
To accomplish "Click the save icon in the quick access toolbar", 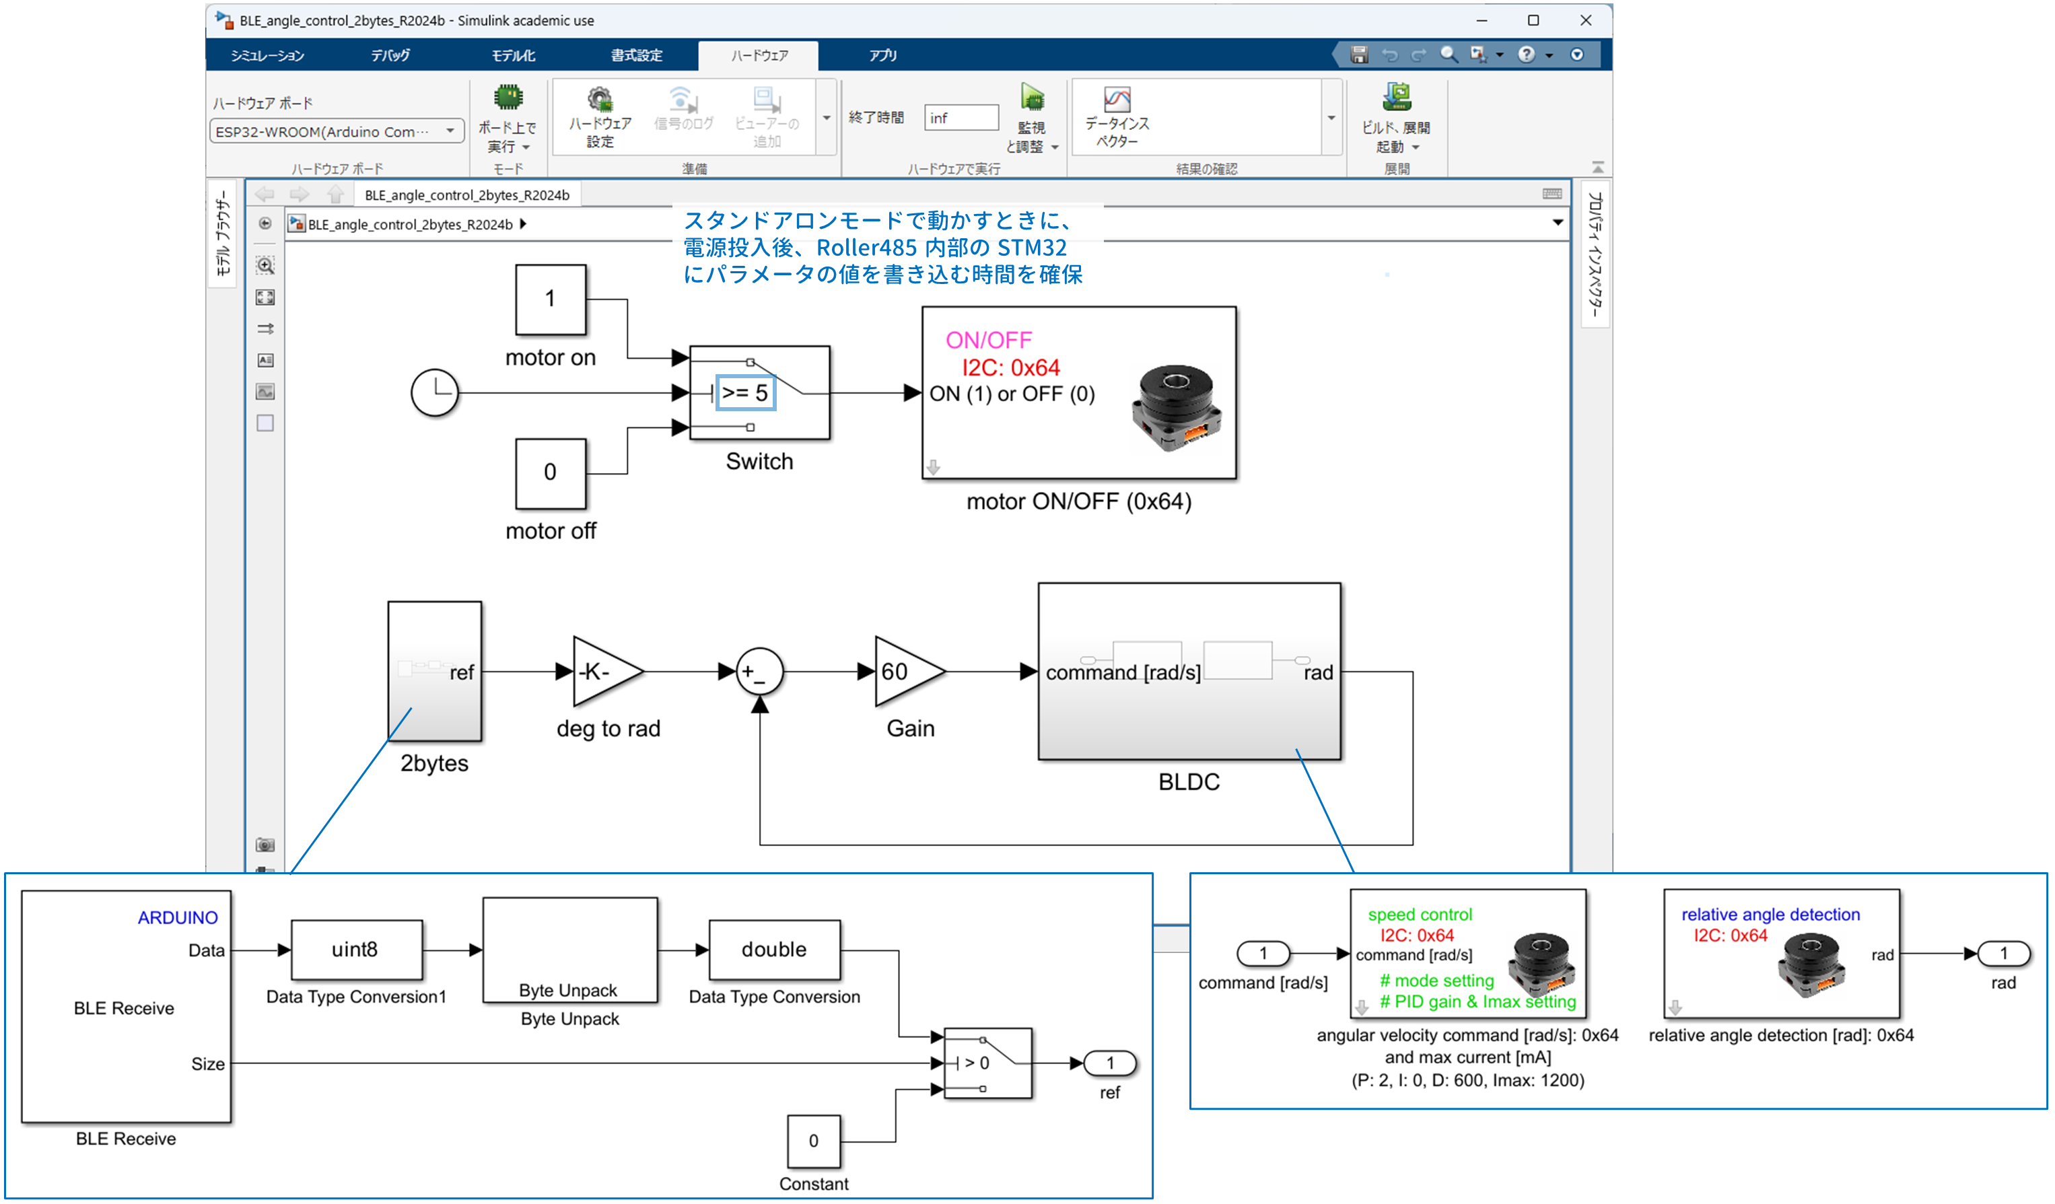I will [x=1358, y=55].
